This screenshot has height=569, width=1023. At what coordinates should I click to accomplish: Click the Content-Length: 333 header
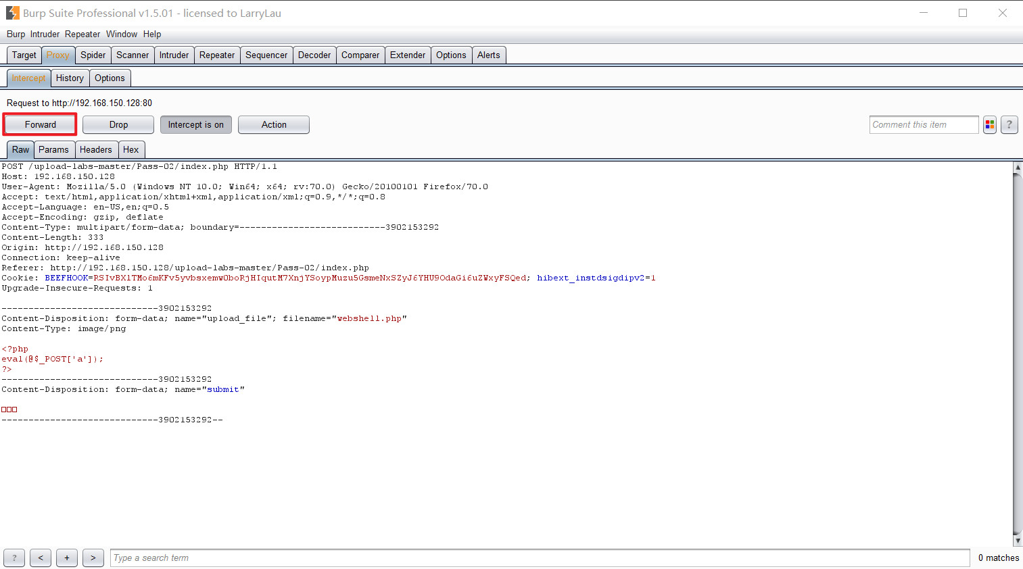pos(53,237)
